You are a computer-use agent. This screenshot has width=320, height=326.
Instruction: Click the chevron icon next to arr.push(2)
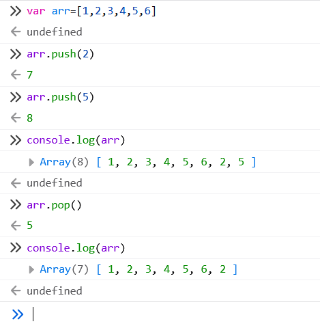pyautogui.click(x=16, y=54)
